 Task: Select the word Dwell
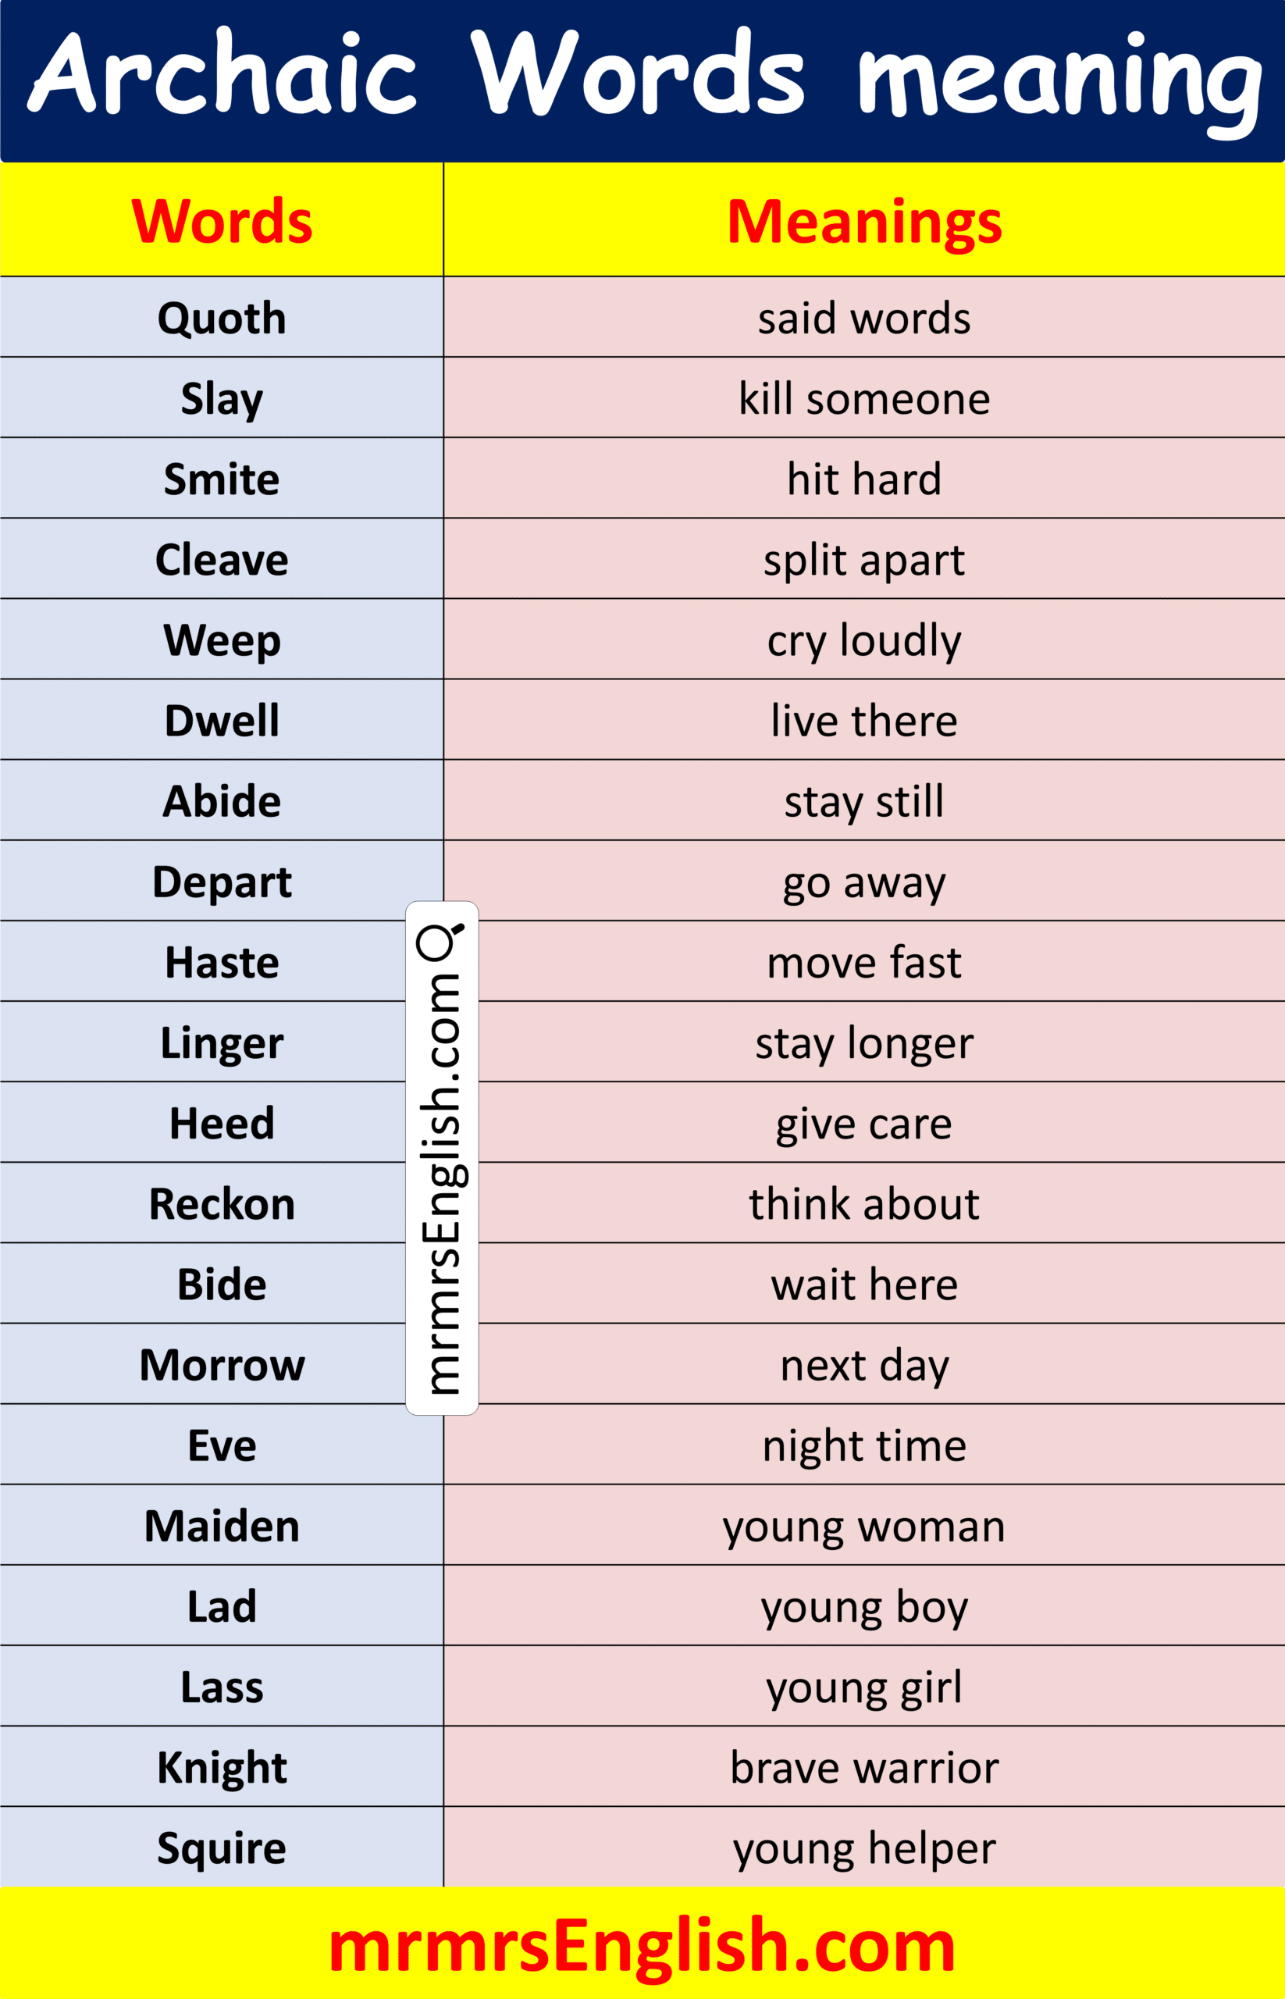(x=221, y=720)
